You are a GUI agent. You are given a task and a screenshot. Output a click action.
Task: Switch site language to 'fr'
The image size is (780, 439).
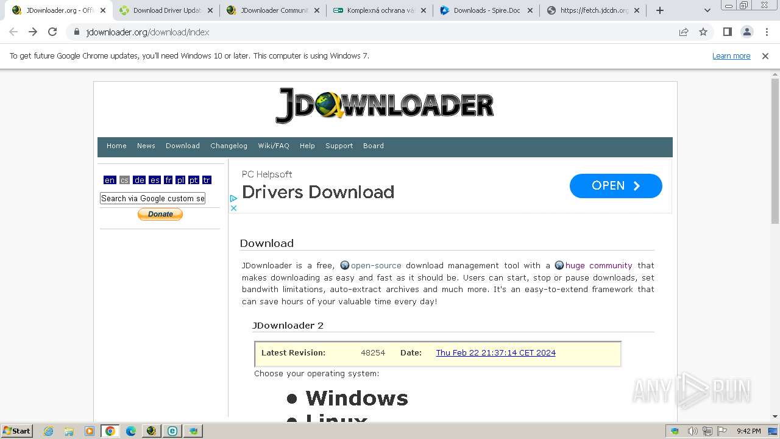[168, 180]
